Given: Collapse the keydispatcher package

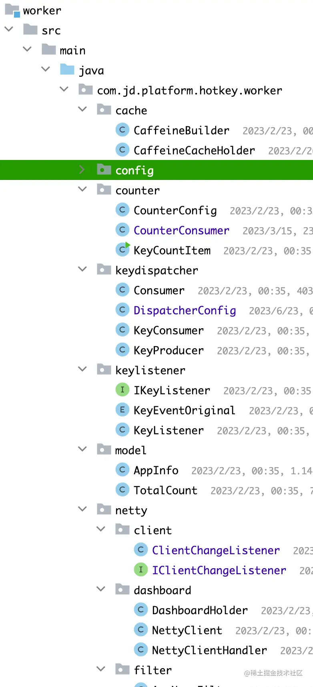Looking at the screenshot, I should 82,269.
